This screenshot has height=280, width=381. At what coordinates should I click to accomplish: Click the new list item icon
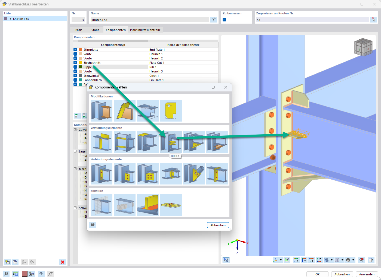pos(7,262)
